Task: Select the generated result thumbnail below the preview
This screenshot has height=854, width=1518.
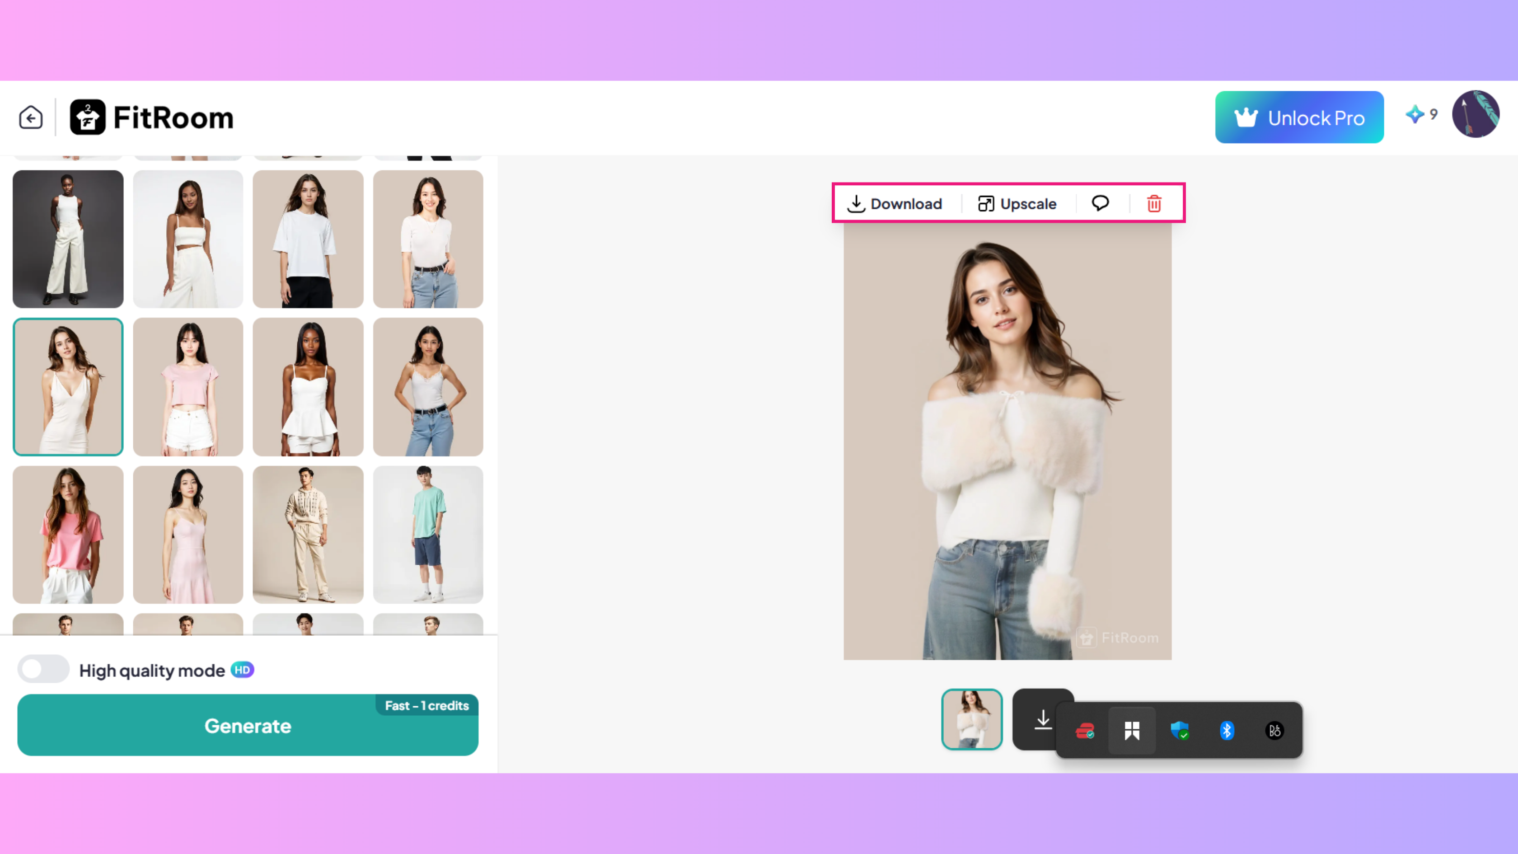Action: [971, 719]
